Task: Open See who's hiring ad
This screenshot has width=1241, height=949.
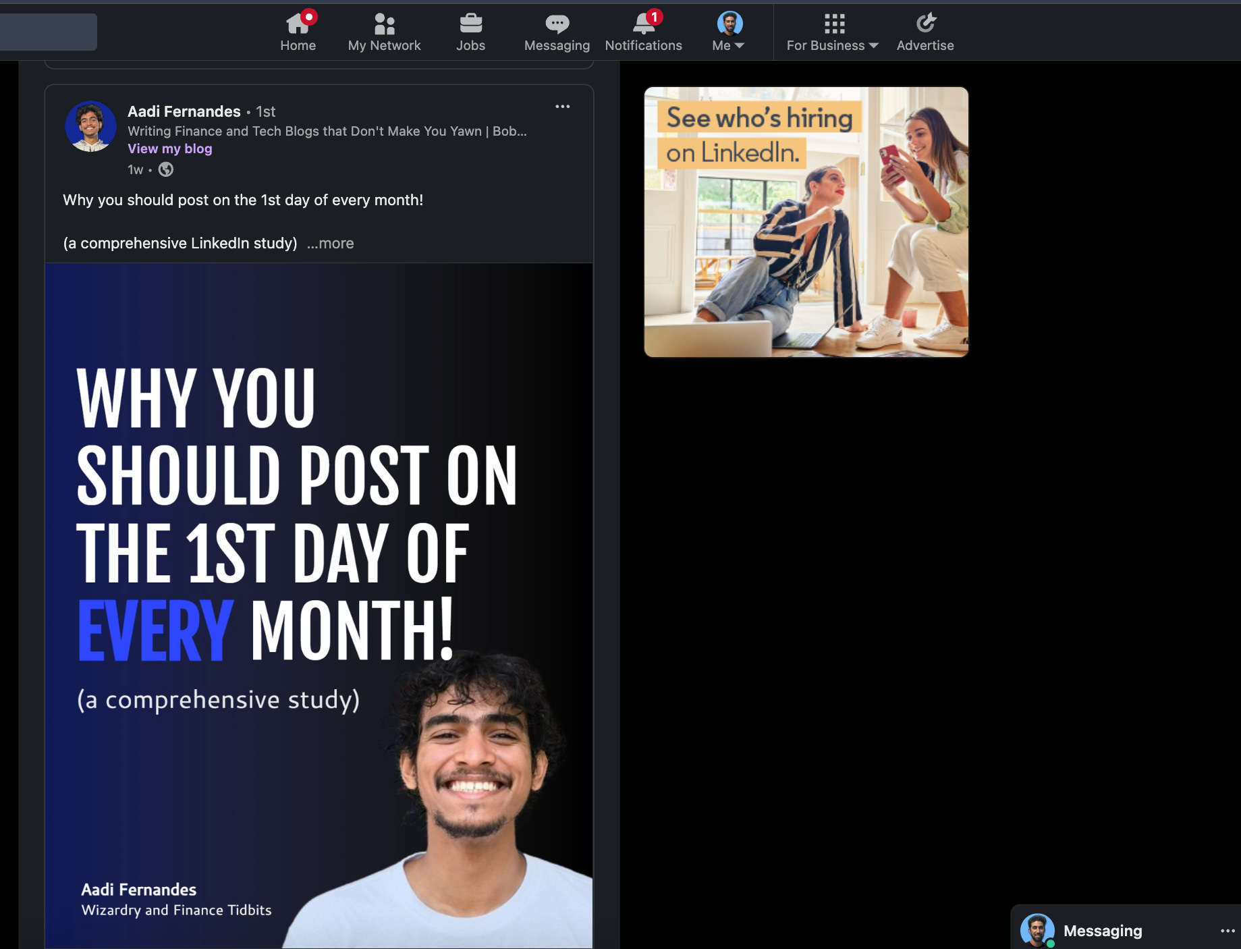Action: (806, 222)
